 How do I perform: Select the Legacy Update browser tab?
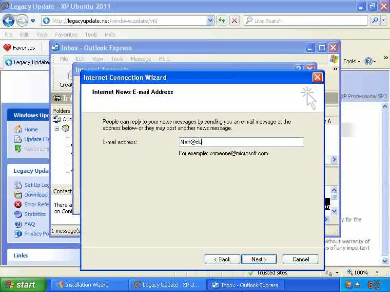[x=27, y=62]
